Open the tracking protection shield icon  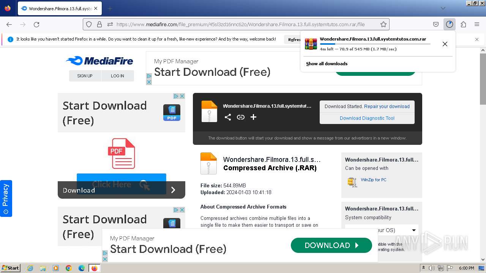click(x=89, y=24)
